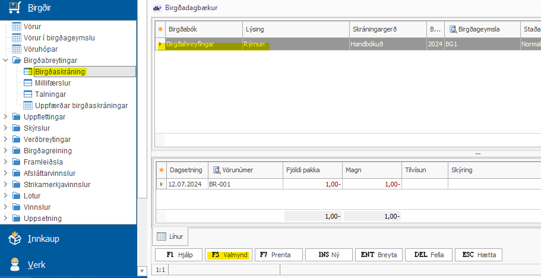Select the Birgðahreyfingar journal row
This screenshot has height=278, width=541.
pyautogui.click(x=190, y=45)
